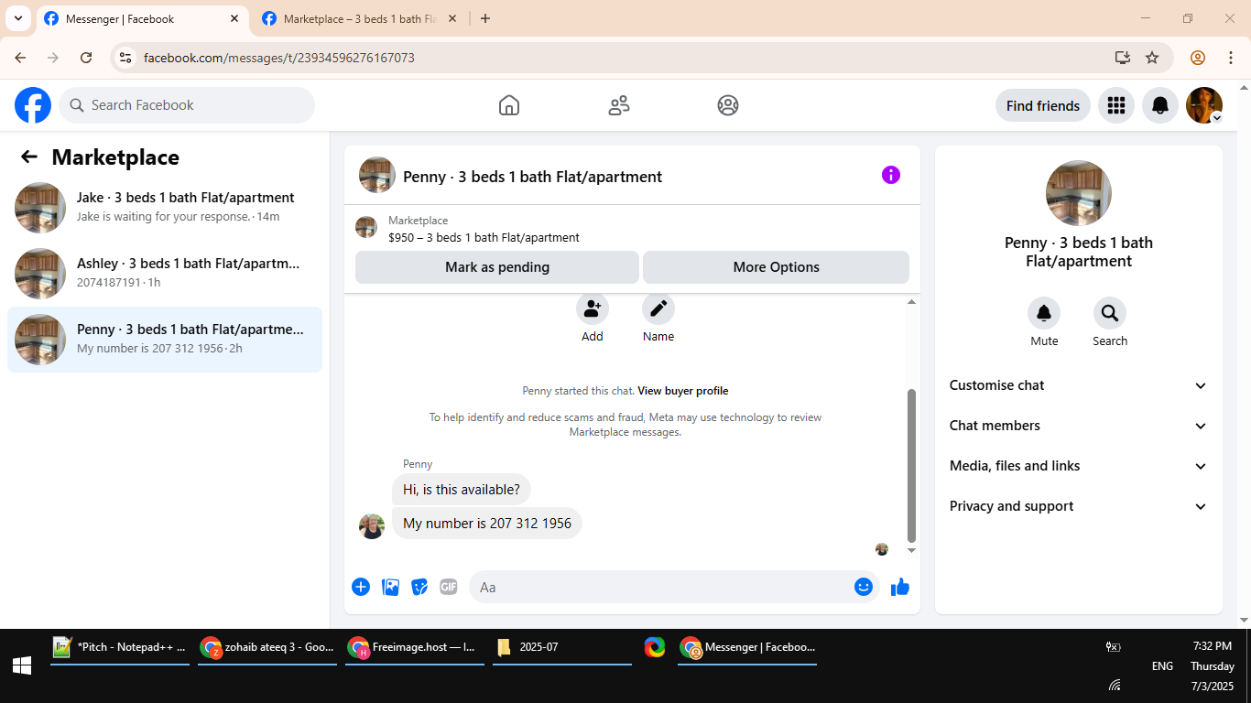Mute the chat with the bell icon

[x=1044, y=314]
